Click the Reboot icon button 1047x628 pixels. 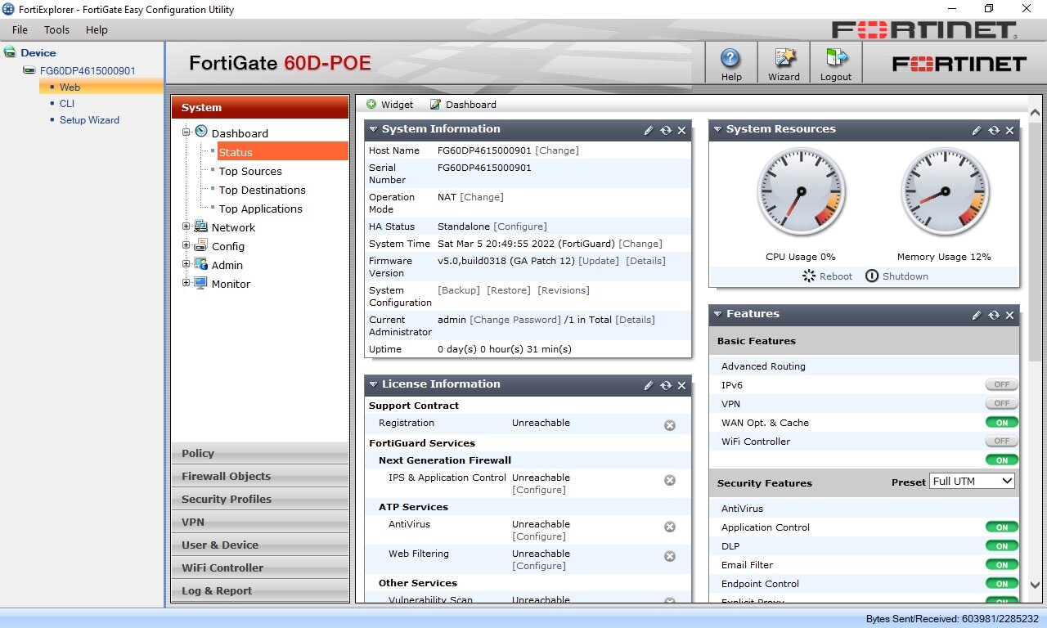point(809,276)
